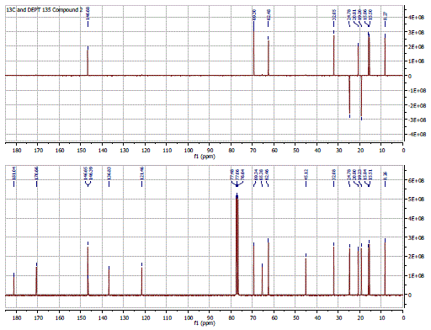Click the 137 ppm peak in lower spectrum
This screenshot has width=431, height=330.
point(109,282)
